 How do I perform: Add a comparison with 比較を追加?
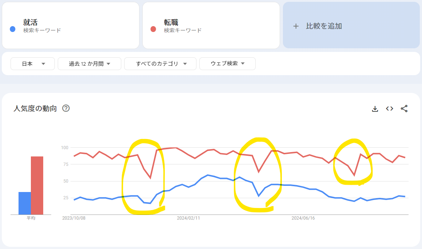pos(351,25)
